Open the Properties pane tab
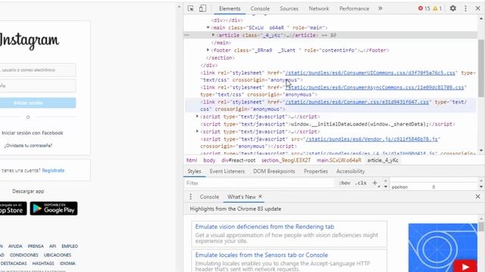Viewport: 485px width, 272px height. [315, 172]
